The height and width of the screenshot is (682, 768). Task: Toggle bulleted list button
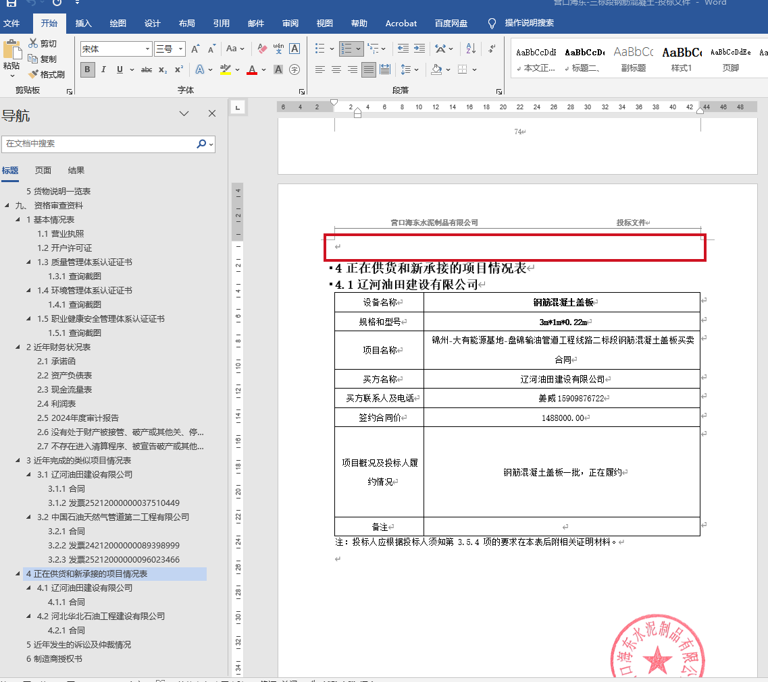tap(320, 49)
